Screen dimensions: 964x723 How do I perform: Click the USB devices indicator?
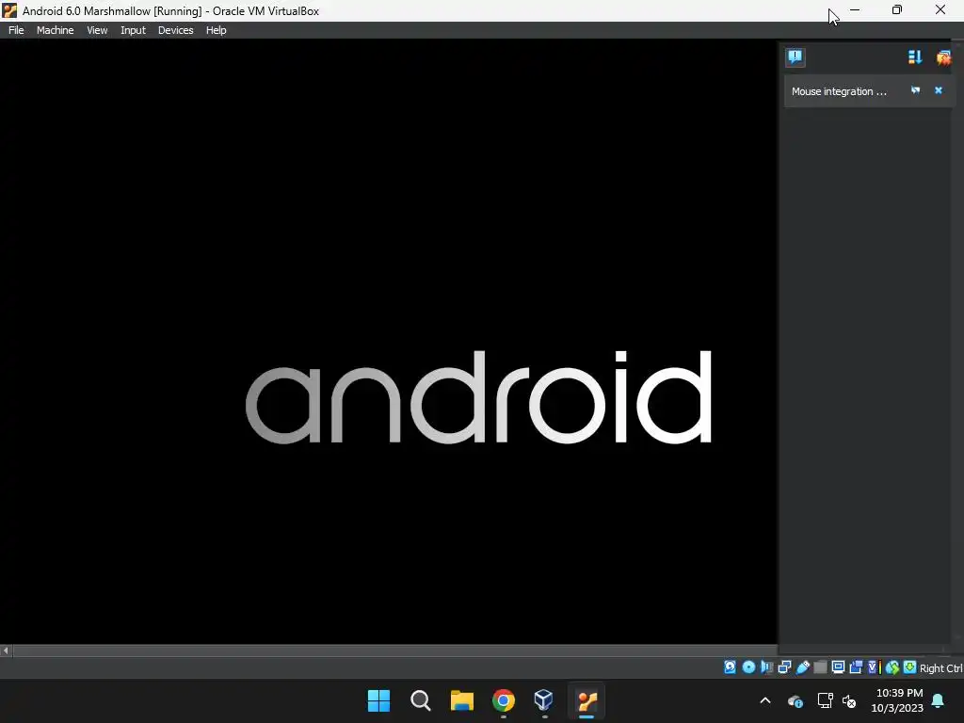[x=803, y=667]
